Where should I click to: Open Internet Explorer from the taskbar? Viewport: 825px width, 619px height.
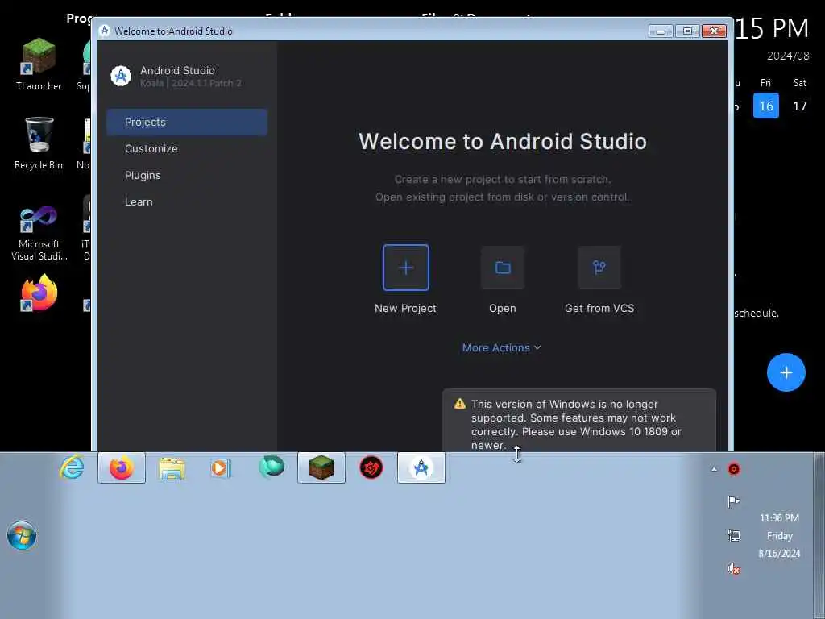(72, 467)
